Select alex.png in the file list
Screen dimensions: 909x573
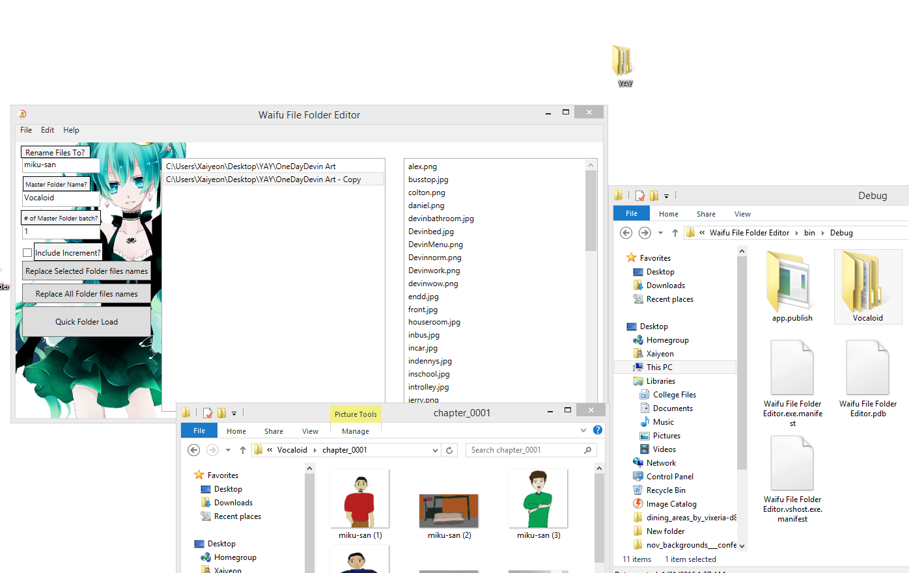click(423, 167)
